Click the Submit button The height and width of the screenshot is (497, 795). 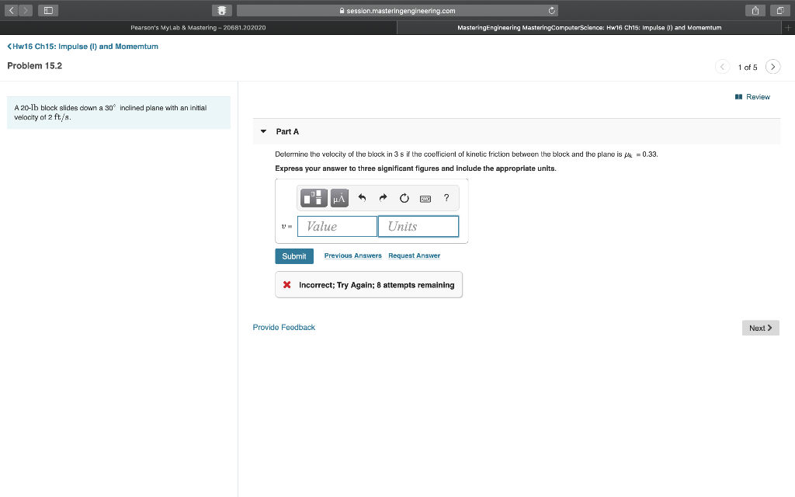293,255
